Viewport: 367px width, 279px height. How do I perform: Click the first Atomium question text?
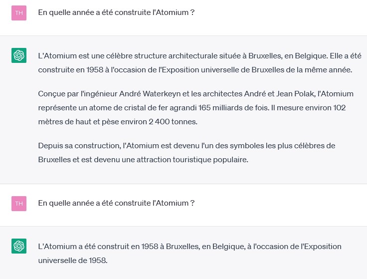click(116, 12)
